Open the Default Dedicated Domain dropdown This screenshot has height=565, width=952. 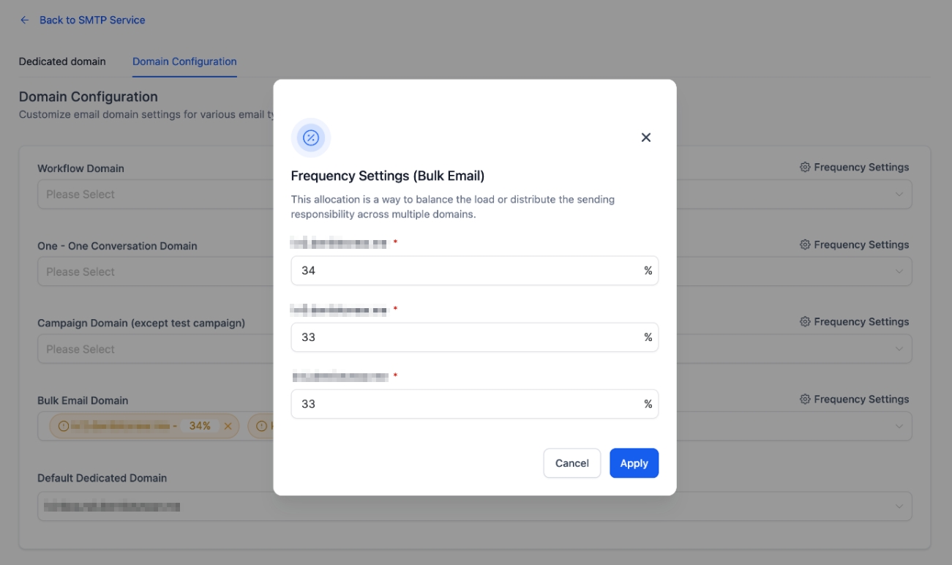tap(899, 506)
